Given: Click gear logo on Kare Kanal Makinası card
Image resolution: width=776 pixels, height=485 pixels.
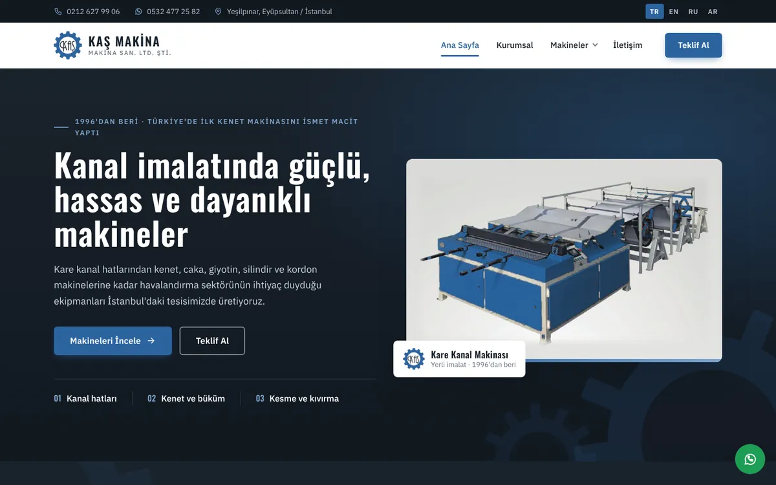Looking at the screenshot, I should 414,359.
